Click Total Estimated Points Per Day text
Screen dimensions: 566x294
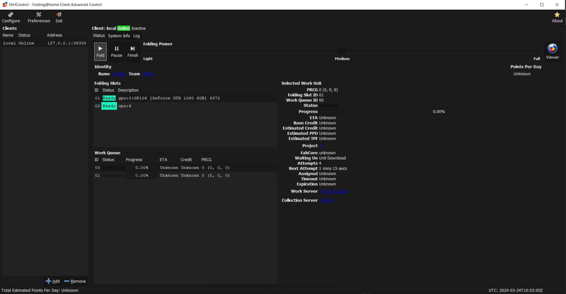tap(40, 290)
